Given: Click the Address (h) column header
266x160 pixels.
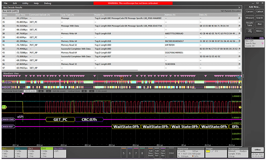Looking at the screenshot, I should tap(182, 15).
